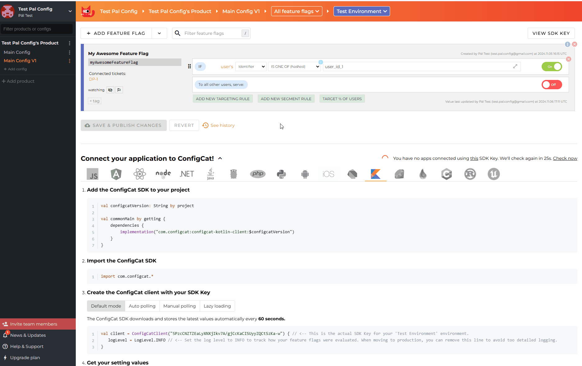Open the JavaScript SDK instructions
Screen dimensions: 582x366
point(92,174)
